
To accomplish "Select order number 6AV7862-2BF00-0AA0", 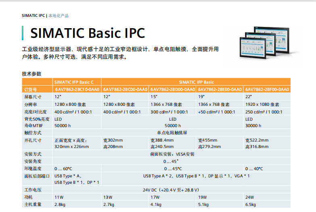I will tap(267, 89).
